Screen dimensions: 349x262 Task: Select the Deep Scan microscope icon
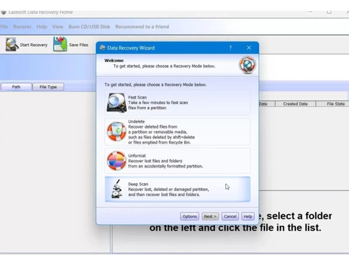coord(117,189)
